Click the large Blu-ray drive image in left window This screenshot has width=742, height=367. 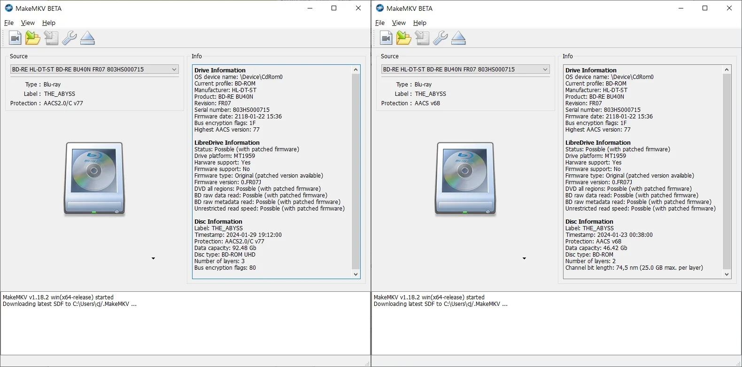[x=94, y=179]
